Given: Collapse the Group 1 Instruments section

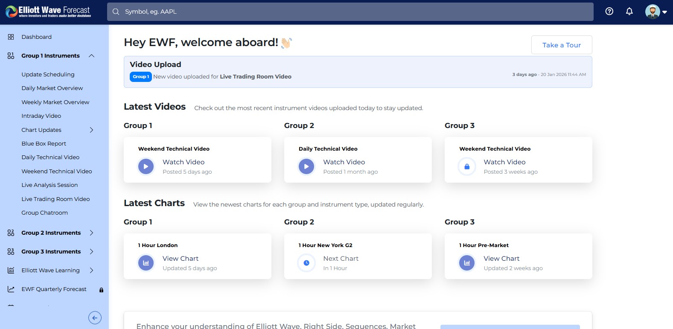Looking at the screenshot, I should pos(91,56).
